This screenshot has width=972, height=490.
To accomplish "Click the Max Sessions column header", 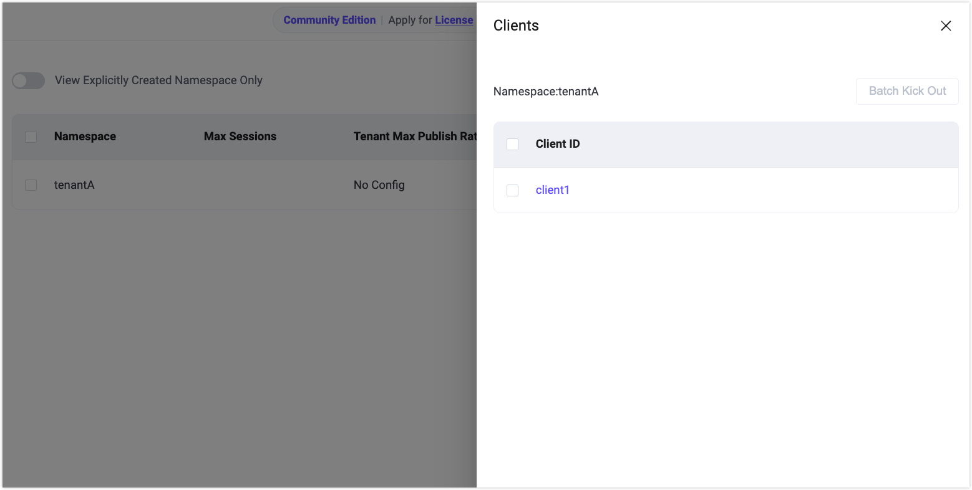I will [240, 137].
